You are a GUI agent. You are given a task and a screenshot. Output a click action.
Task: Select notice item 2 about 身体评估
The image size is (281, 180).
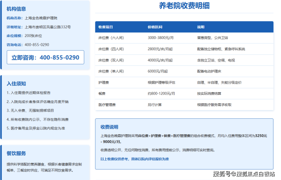point(38,102)
